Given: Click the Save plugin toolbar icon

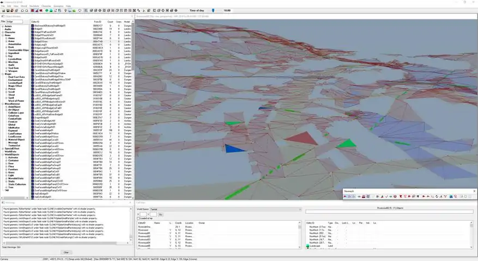Looking at the screenshot, I should tap(8, 10).
